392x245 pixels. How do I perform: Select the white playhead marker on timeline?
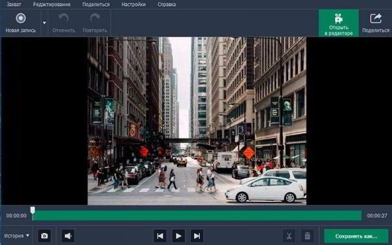(33, 210)
